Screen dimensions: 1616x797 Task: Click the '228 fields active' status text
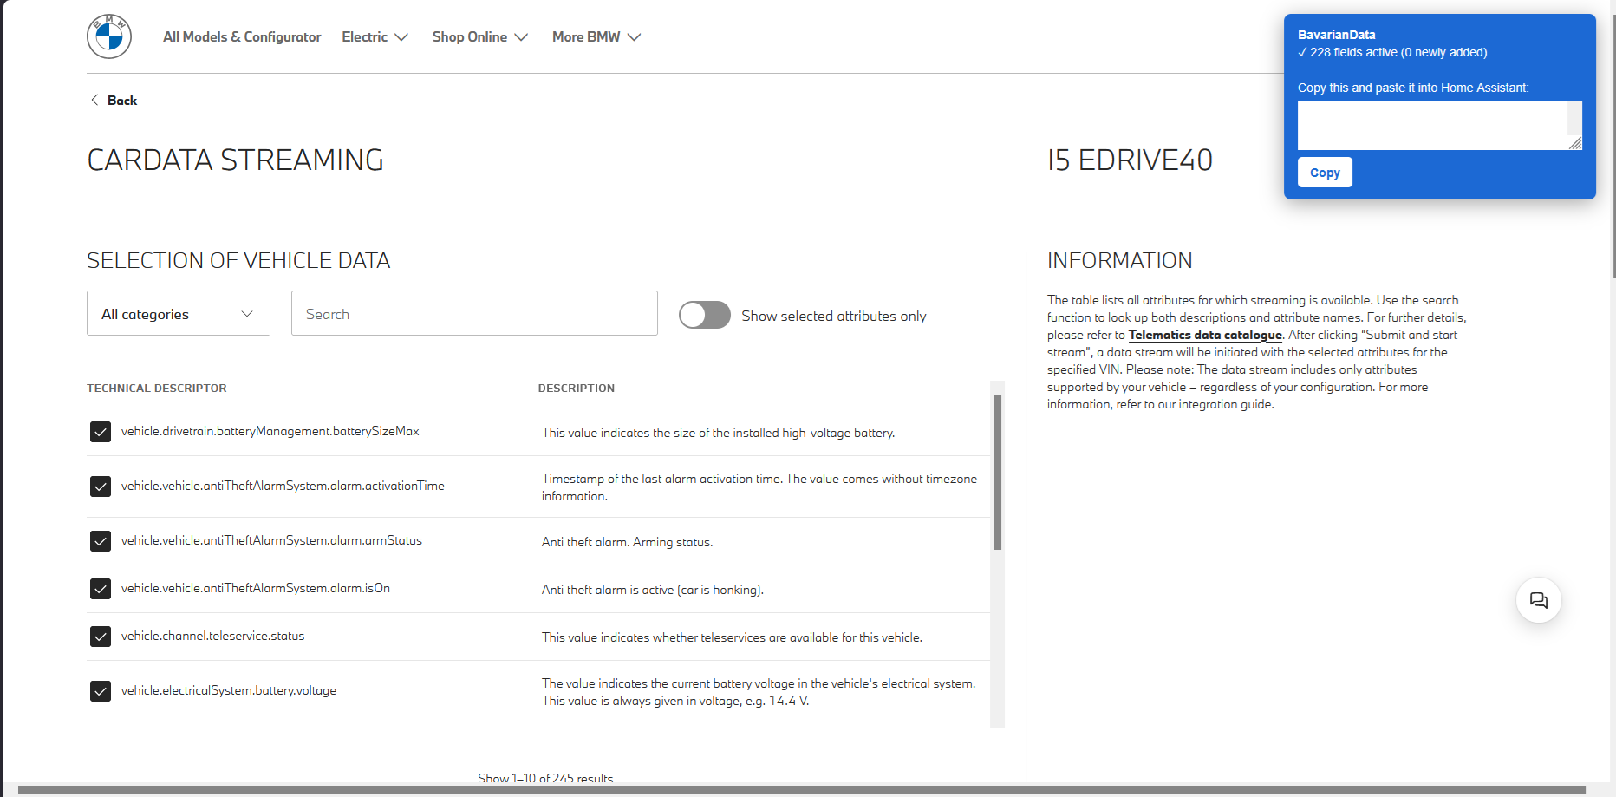pyautogui.click(x=1394, y=52)
